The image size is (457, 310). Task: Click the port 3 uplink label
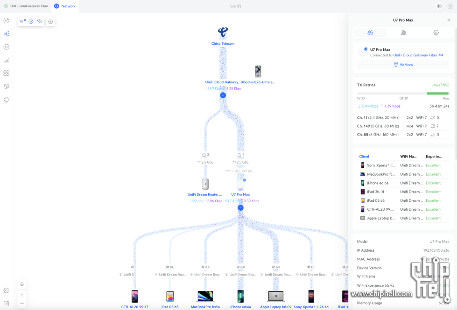[x=205, y=155]
